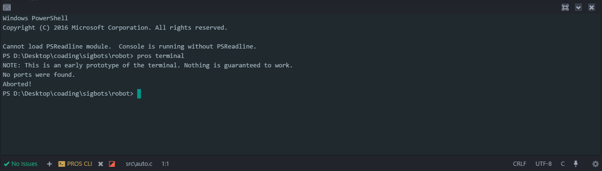This screenshot has height=171, width=602.
Task: Click the 'No ports were found.' output line
Action: 39,74
